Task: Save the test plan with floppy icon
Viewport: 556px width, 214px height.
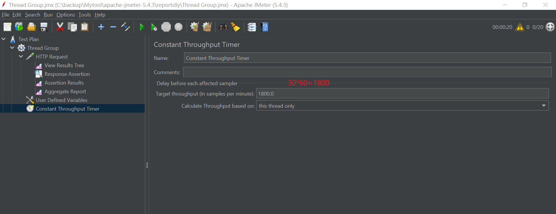Action: click(x=44, y=27)
